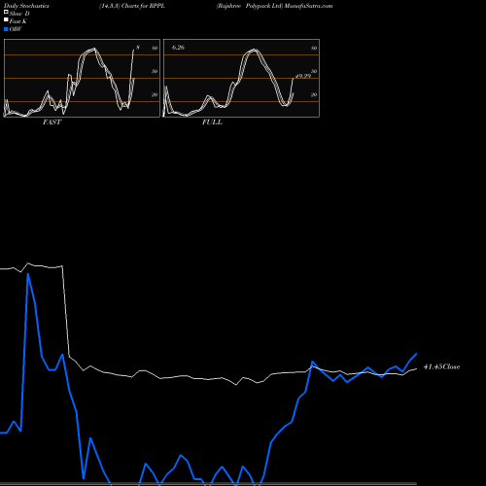
Task: Click the Slow D legend label
Action: 19,14
